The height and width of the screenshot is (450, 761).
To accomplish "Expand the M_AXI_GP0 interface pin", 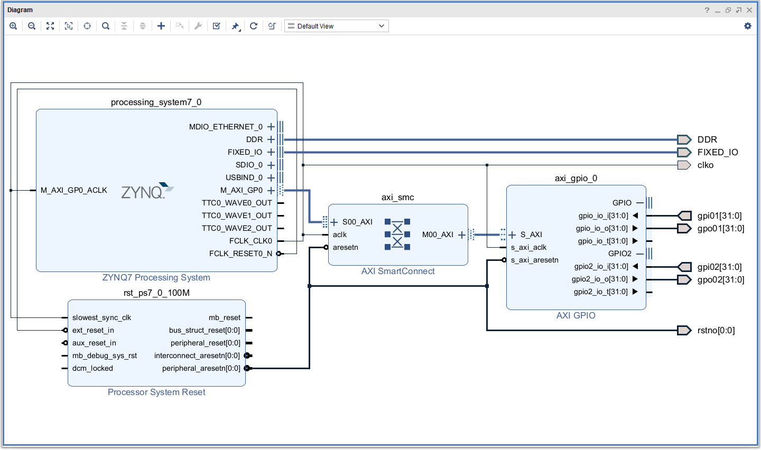I will 271,190.
